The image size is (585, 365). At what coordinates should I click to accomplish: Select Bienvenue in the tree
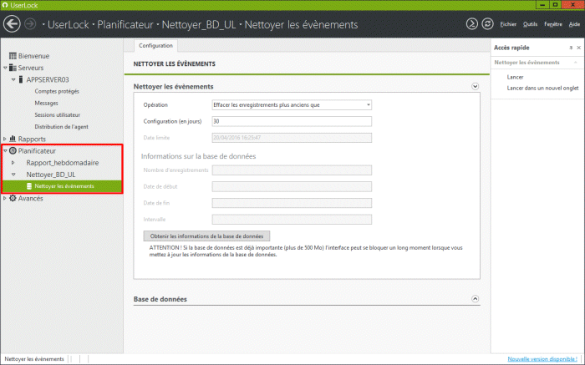coord(33,56)
